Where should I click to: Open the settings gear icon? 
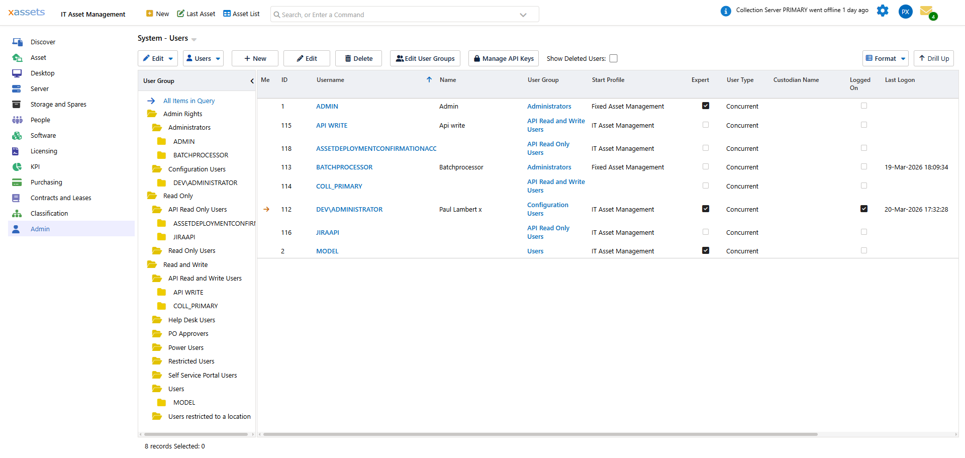883,11
